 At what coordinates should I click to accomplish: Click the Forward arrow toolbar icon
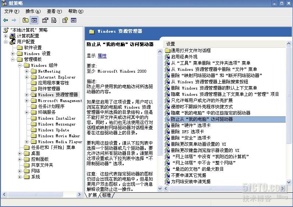[14, 20]
